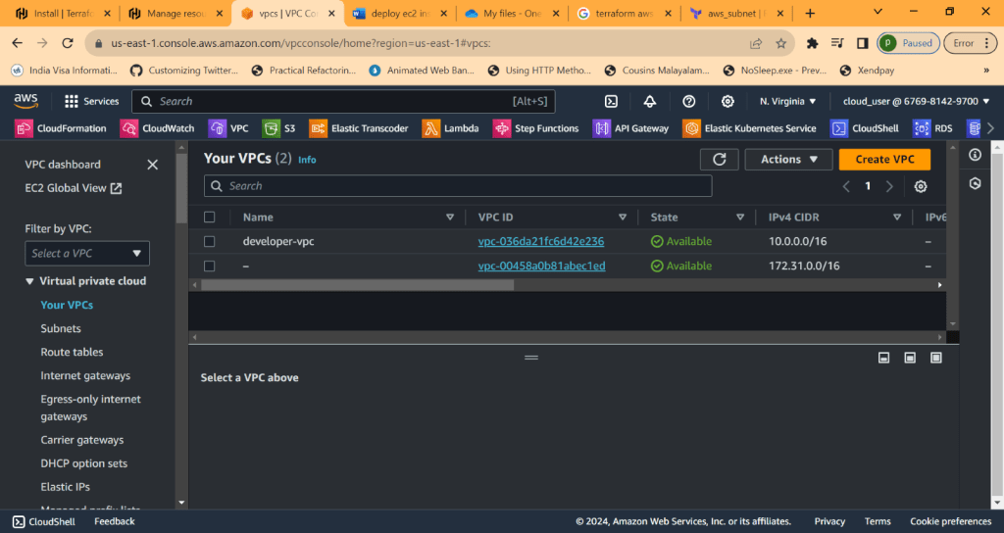Click the VPC table search field
The height and width of the screenshot is (533, 1004).
458,186
